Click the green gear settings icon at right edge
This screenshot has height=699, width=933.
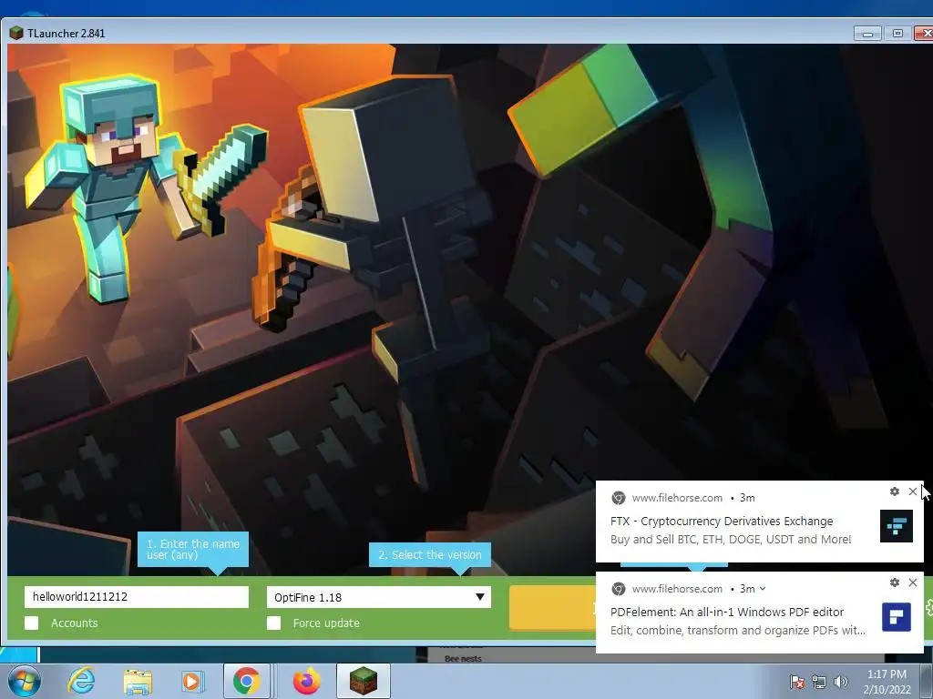928,607
